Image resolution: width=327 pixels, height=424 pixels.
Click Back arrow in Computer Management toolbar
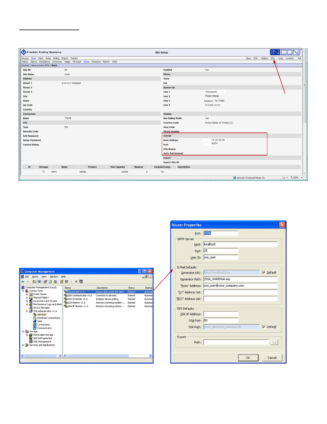pos(23,282)
